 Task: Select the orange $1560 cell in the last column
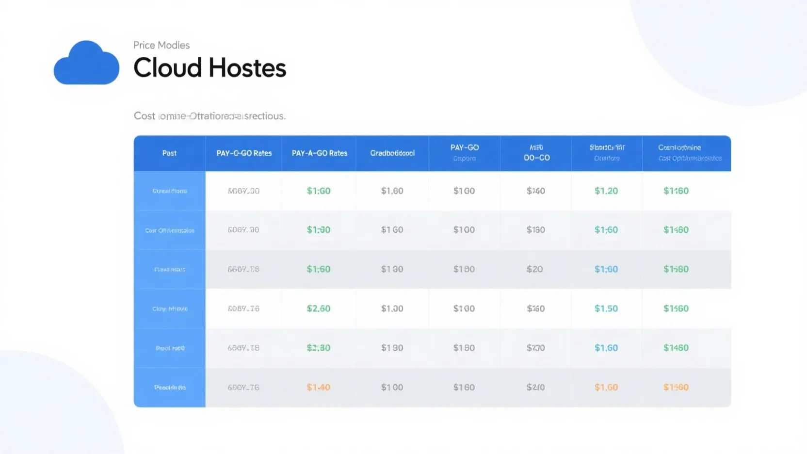coord(676,387)
